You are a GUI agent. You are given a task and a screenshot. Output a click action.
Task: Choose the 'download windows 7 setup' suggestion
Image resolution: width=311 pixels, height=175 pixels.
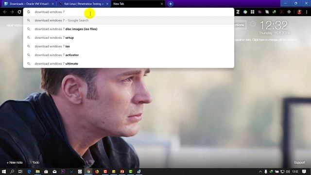(128, 37)
